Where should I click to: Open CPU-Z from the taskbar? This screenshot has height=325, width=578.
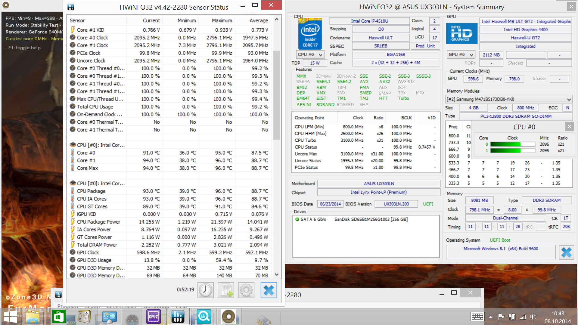click(x=154, y=317)
